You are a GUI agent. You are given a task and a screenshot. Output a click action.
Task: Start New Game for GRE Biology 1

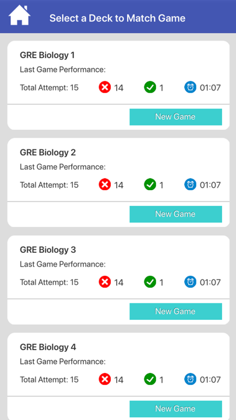point(176,117)
